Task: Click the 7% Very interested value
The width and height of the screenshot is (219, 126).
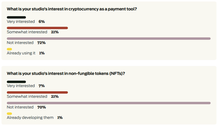Action: (41, 86)
